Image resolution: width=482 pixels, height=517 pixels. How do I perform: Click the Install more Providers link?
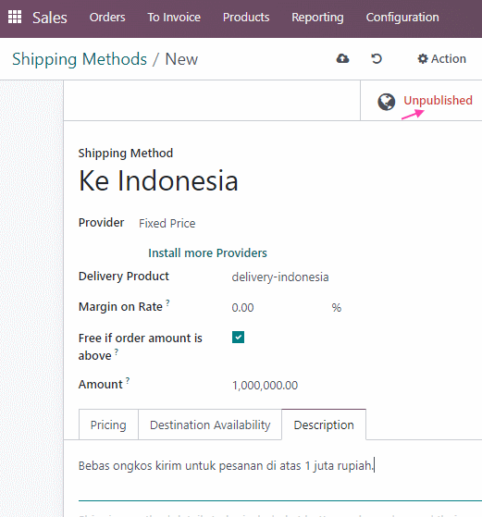[x=207, y=252]
